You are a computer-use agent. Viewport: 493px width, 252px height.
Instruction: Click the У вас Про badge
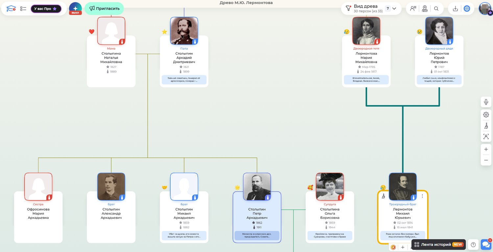46,9
